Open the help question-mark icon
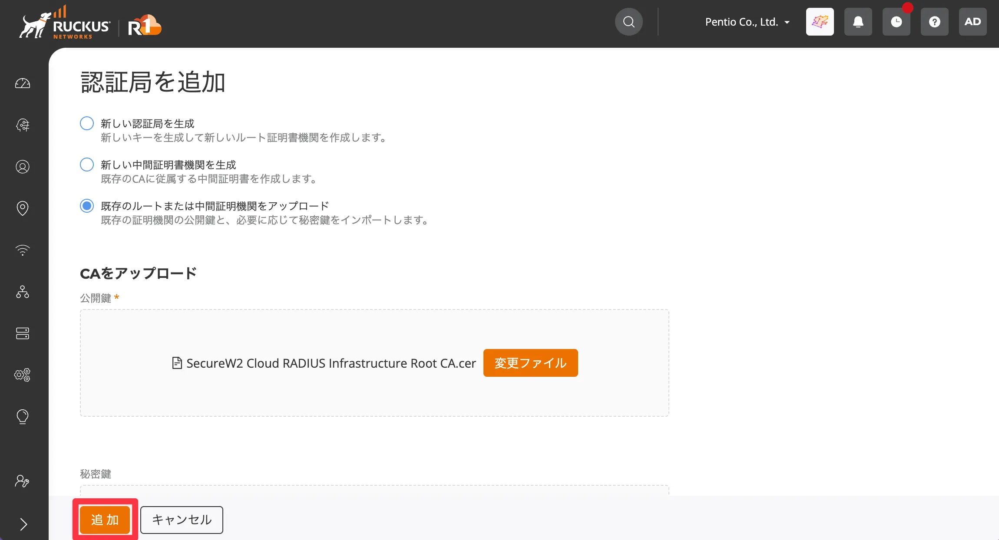The height and width of the screenshot is (540, 999). coord(934,22)
